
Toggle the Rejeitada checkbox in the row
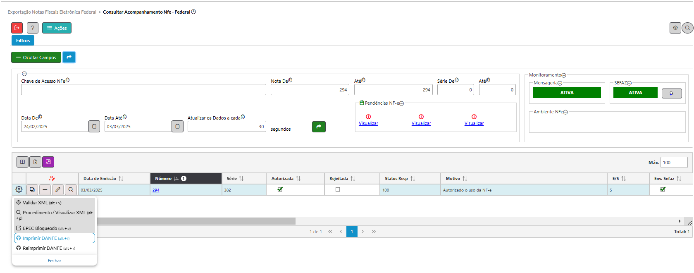click(338, 189)
